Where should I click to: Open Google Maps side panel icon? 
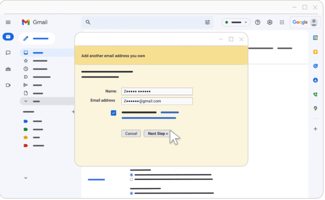[315, 108]
